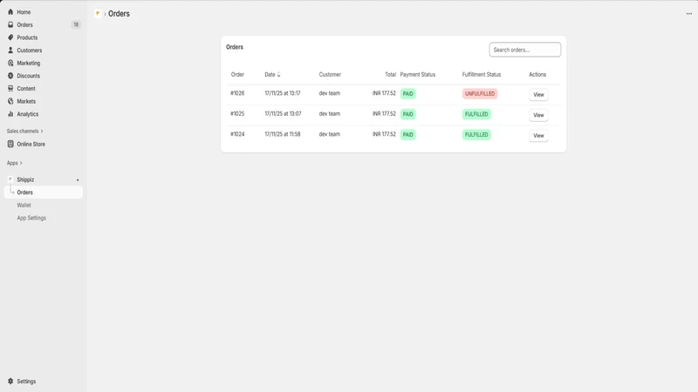Click the Shippiz logo in page header

98,13
